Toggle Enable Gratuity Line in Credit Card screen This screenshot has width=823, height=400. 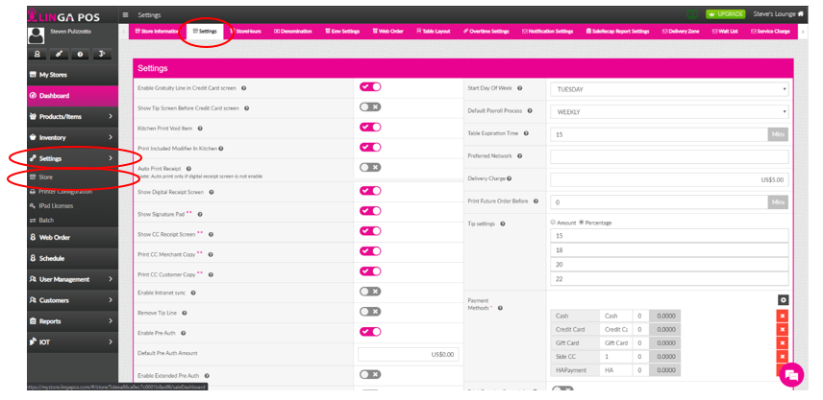click(370, 87)
